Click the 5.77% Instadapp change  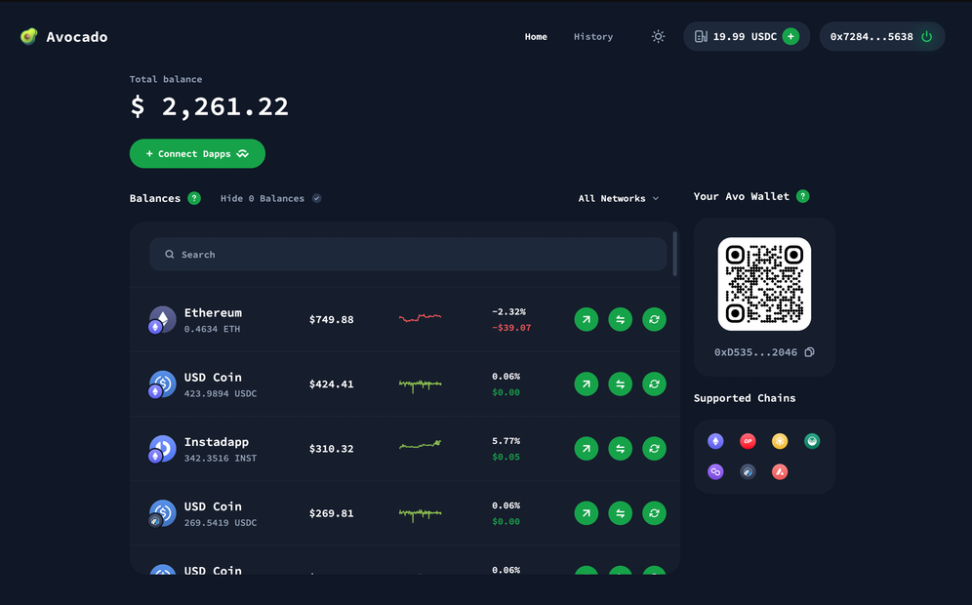point(506,441)
